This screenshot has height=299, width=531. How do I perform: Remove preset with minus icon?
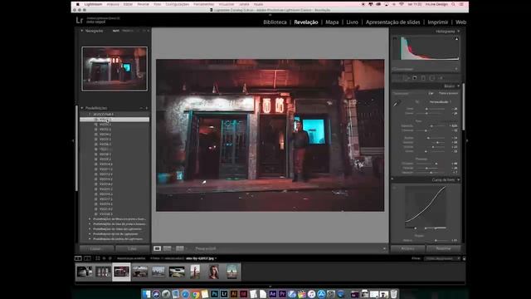(x=141, y=108)
